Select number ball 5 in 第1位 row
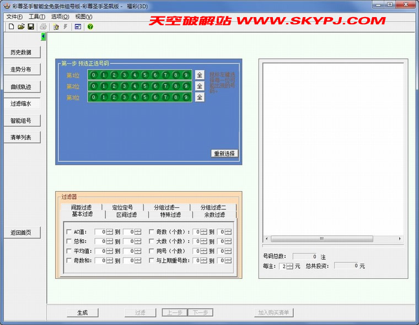The height and width of the screenshot is (325, 419). click(145, 75)
